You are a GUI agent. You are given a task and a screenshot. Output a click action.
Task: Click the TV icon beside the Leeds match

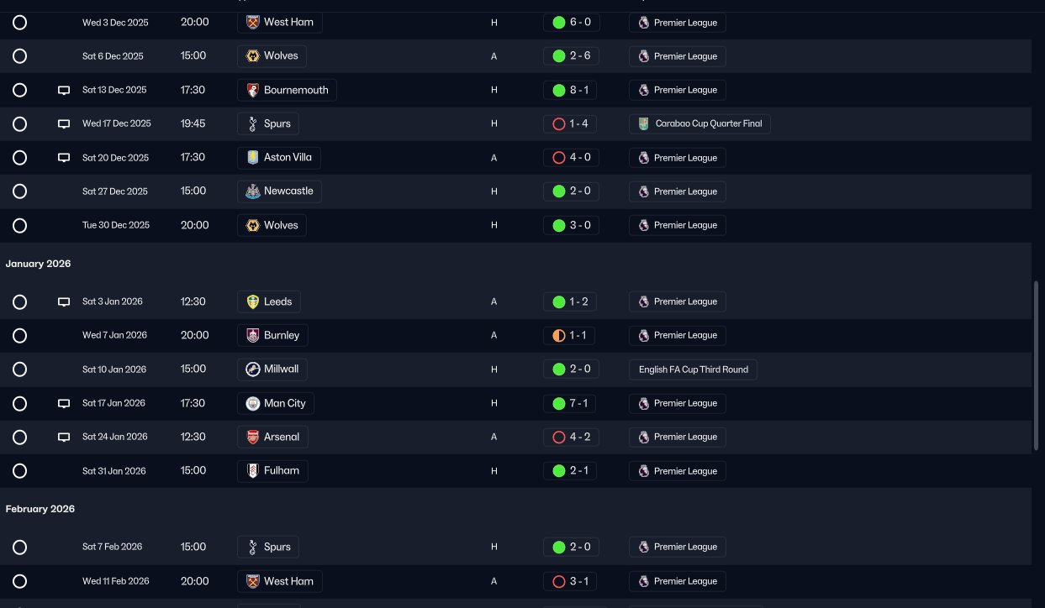click(x=64, y=302)
